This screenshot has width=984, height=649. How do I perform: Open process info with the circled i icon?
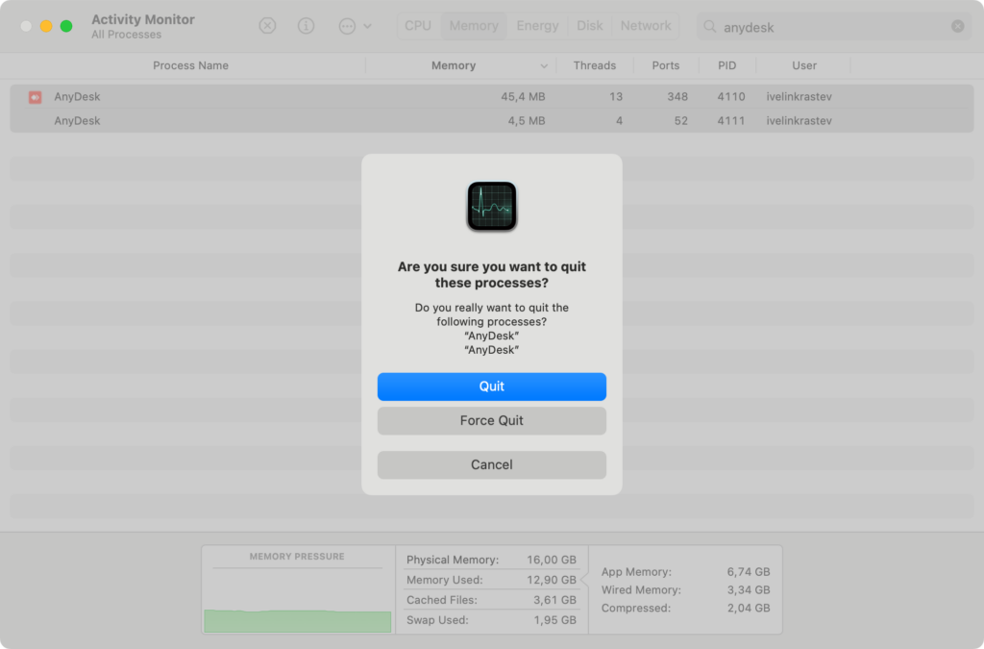(306, 26)
